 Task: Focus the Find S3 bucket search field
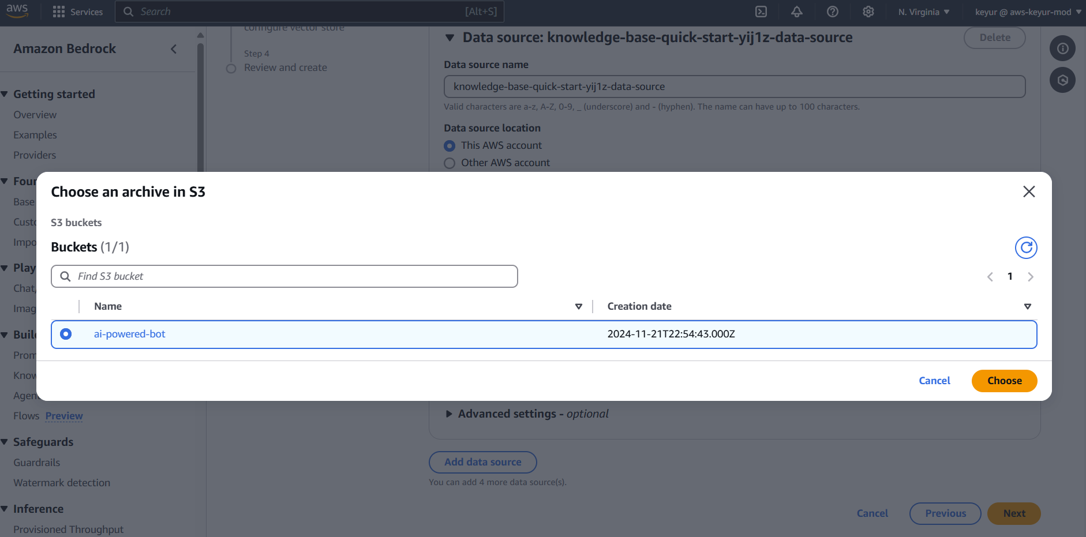click(x=284, y=276)
